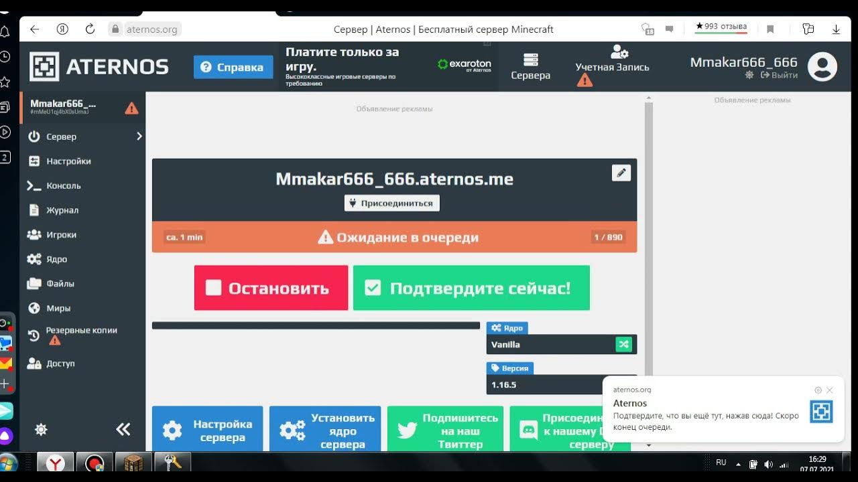Click the Yandex home button
The height and width of the screenshot is (482, 858).
click(62, 29)
